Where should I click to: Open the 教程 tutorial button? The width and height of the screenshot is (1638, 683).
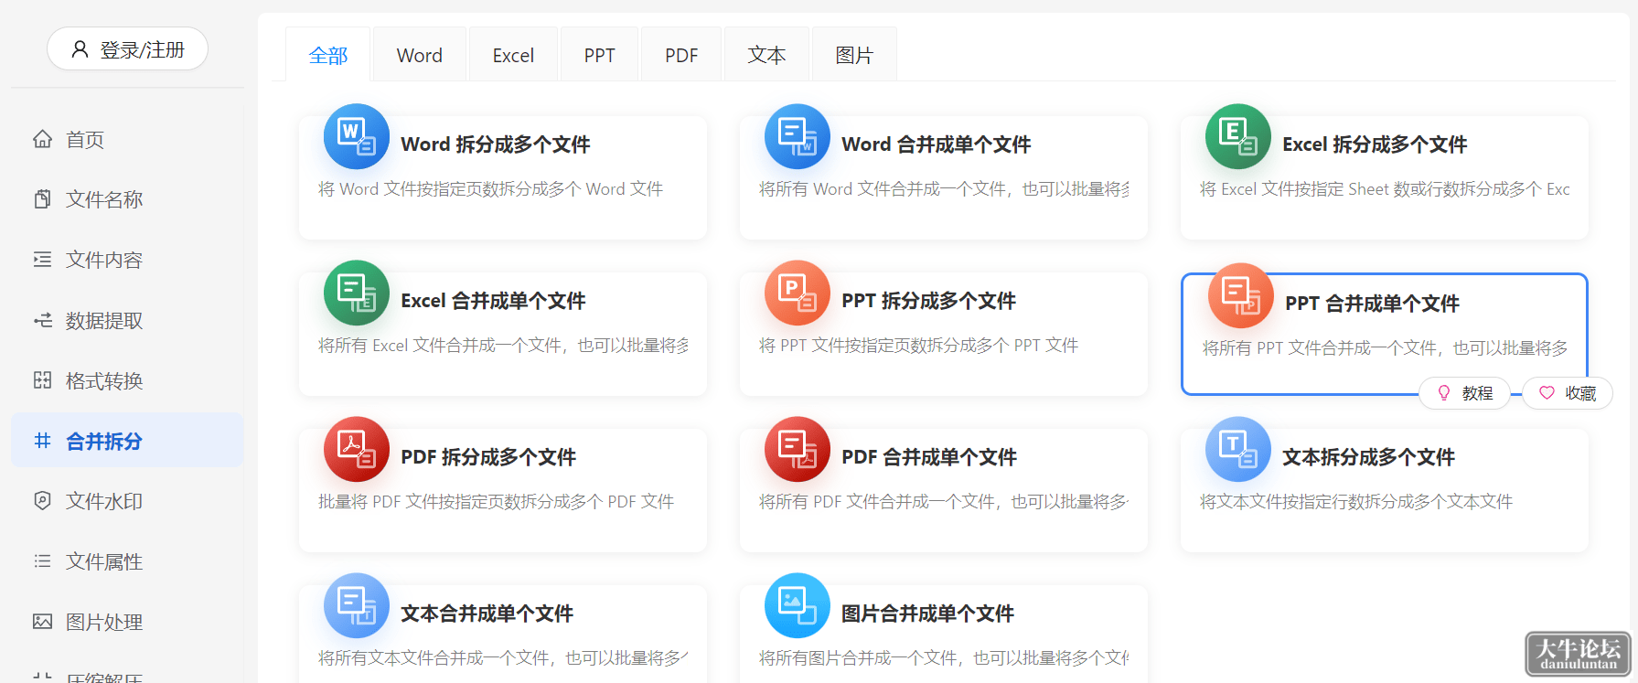1465,393
